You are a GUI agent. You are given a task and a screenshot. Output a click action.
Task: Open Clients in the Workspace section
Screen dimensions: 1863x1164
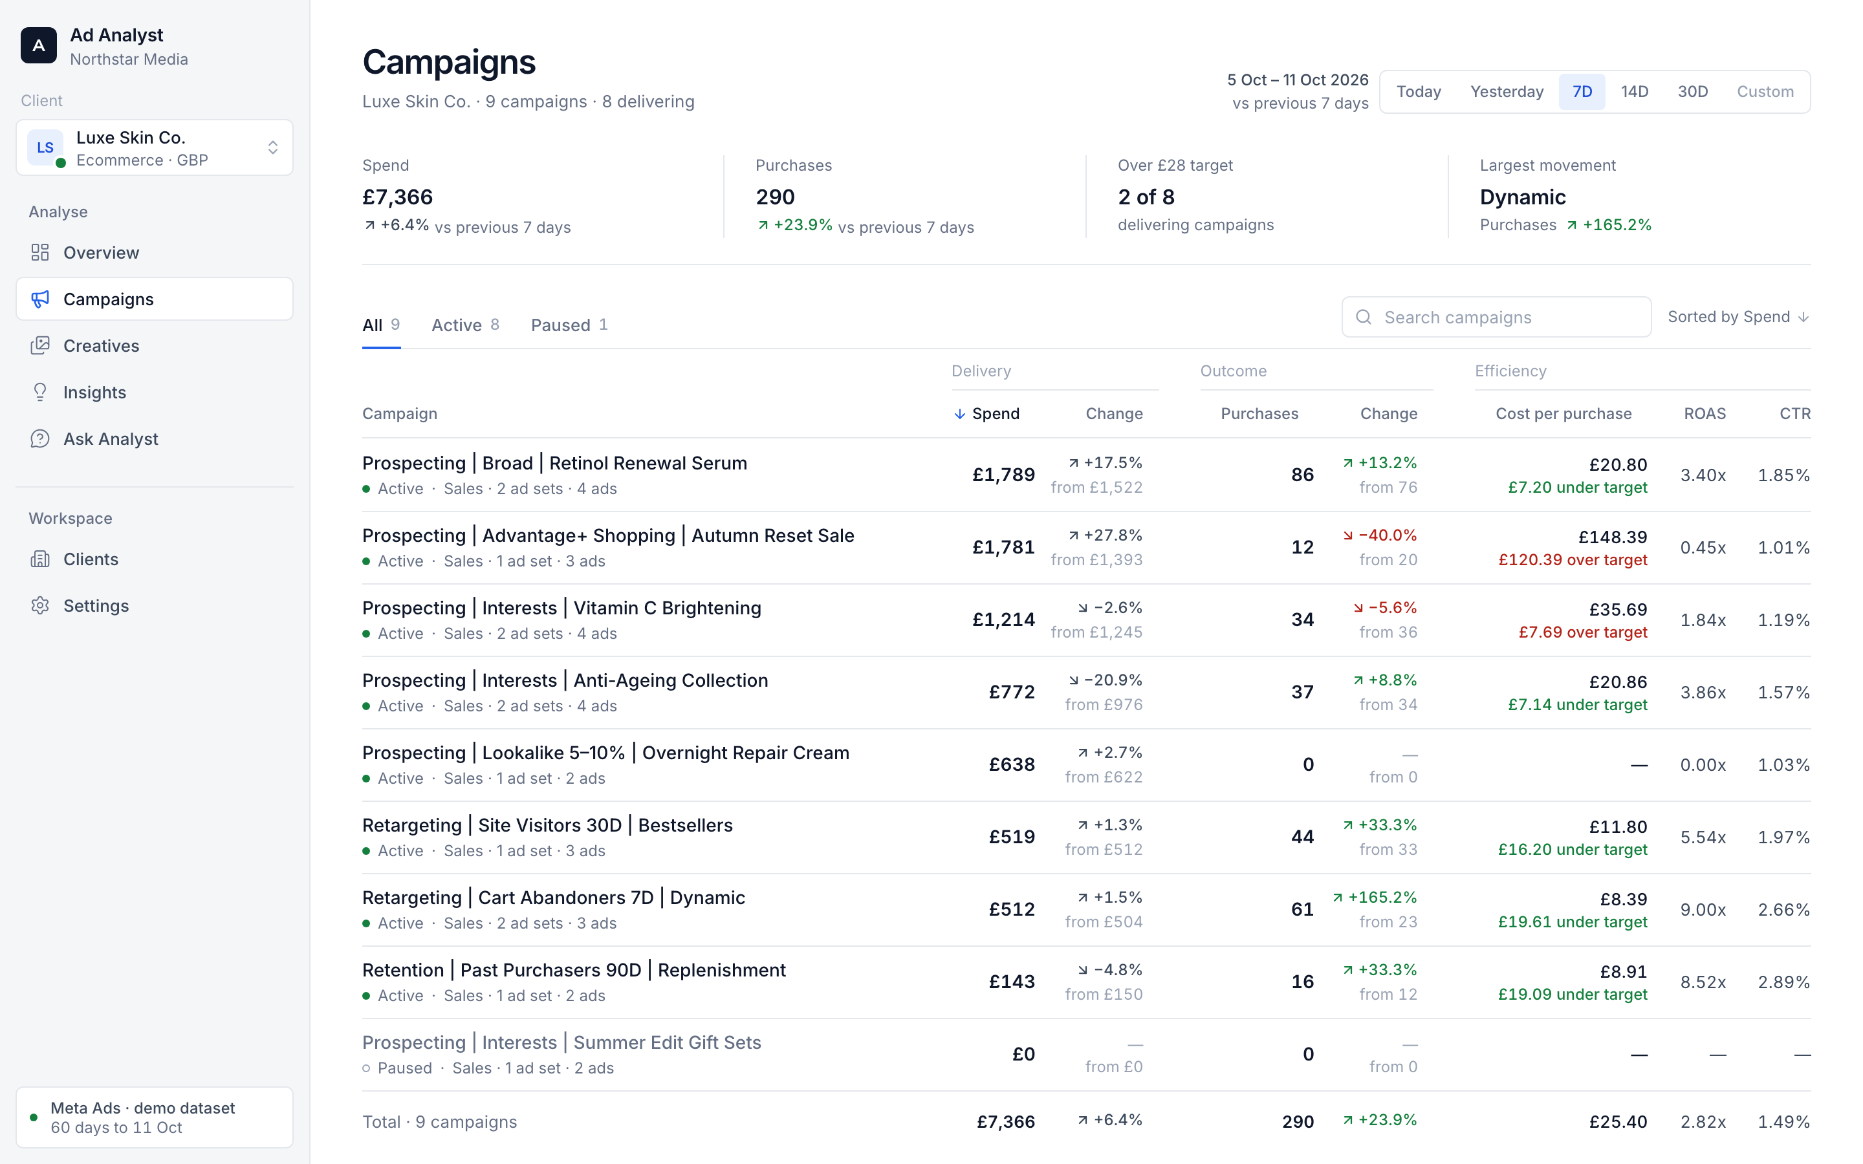tap(155, 559)
